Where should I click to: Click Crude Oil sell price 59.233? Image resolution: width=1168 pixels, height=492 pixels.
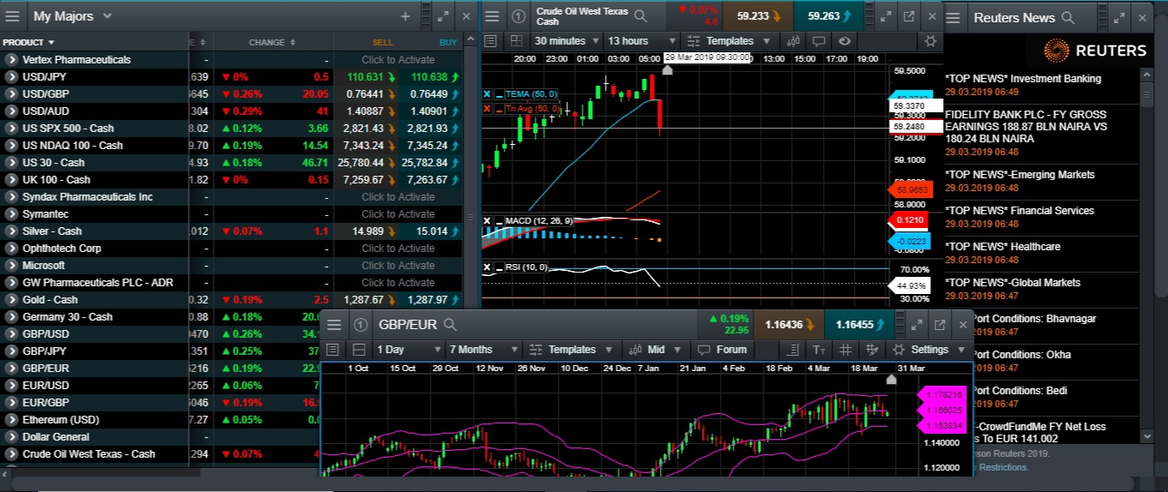(x=759, y=15)
